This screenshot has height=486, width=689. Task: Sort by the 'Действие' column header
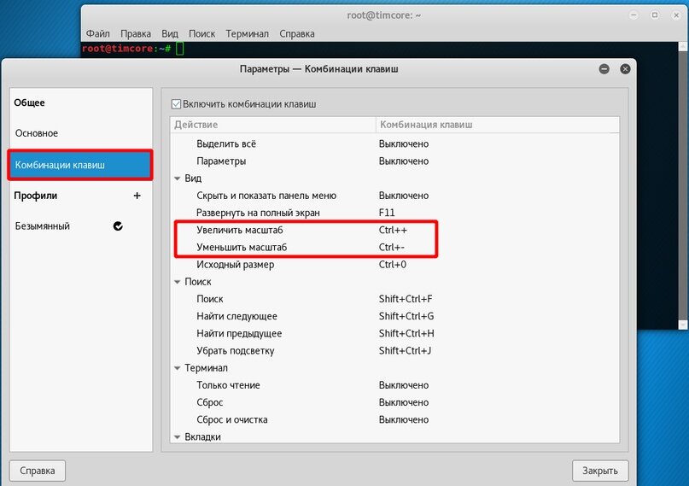[x=273, y=125]
